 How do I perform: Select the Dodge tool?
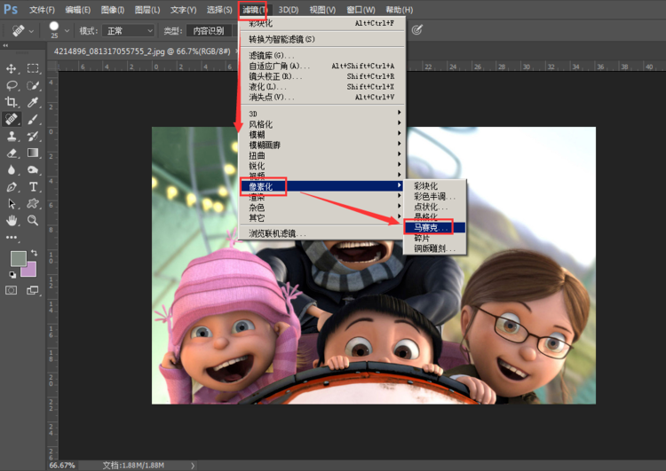click(x=33, y=169)
